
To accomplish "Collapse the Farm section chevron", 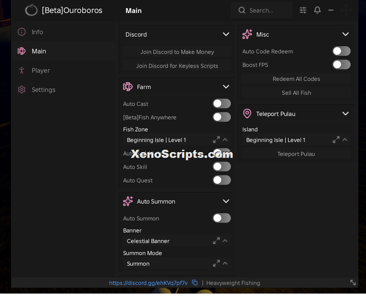I will tap(226, 87).
